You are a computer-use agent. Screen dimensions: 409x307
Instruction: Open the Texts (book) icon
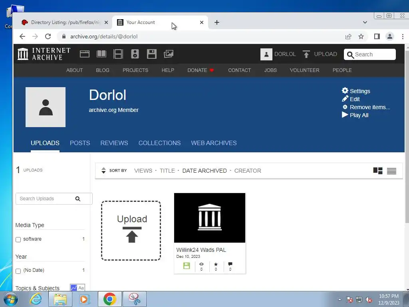(101, 54)
